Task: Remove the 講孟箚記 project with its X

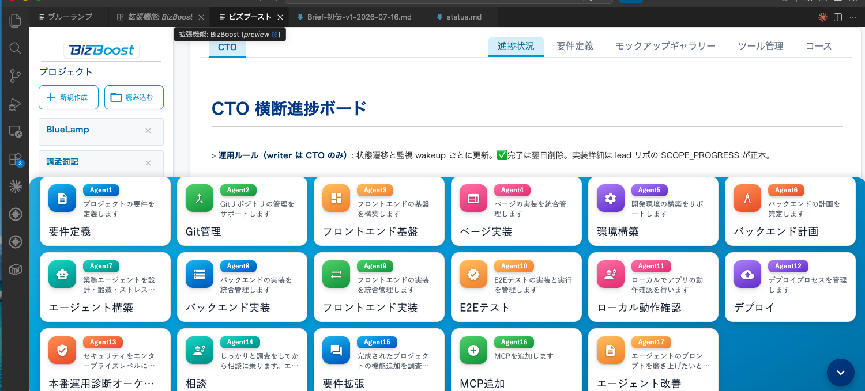Action: [148, 163]
